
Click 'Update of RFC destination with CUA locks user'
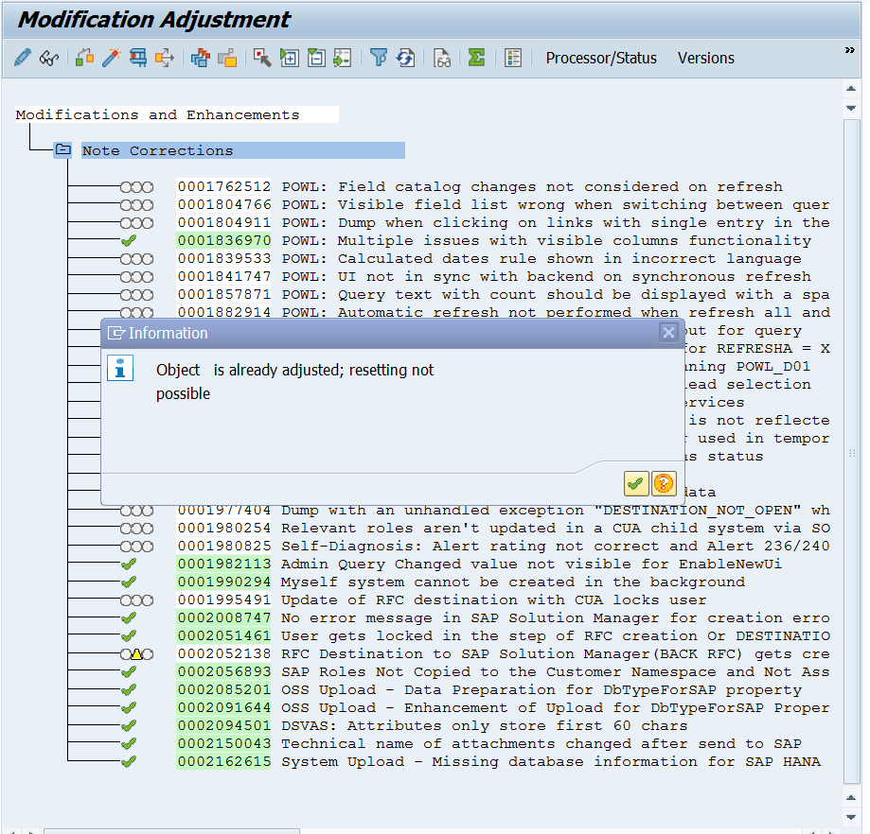click(x=494, y=600)
